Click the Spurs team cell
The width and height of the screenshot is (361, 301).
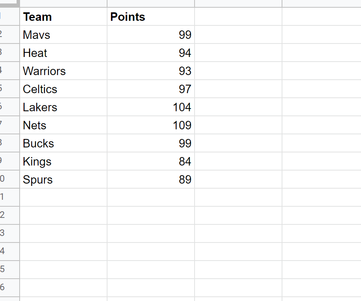click(x=63, y=180)
